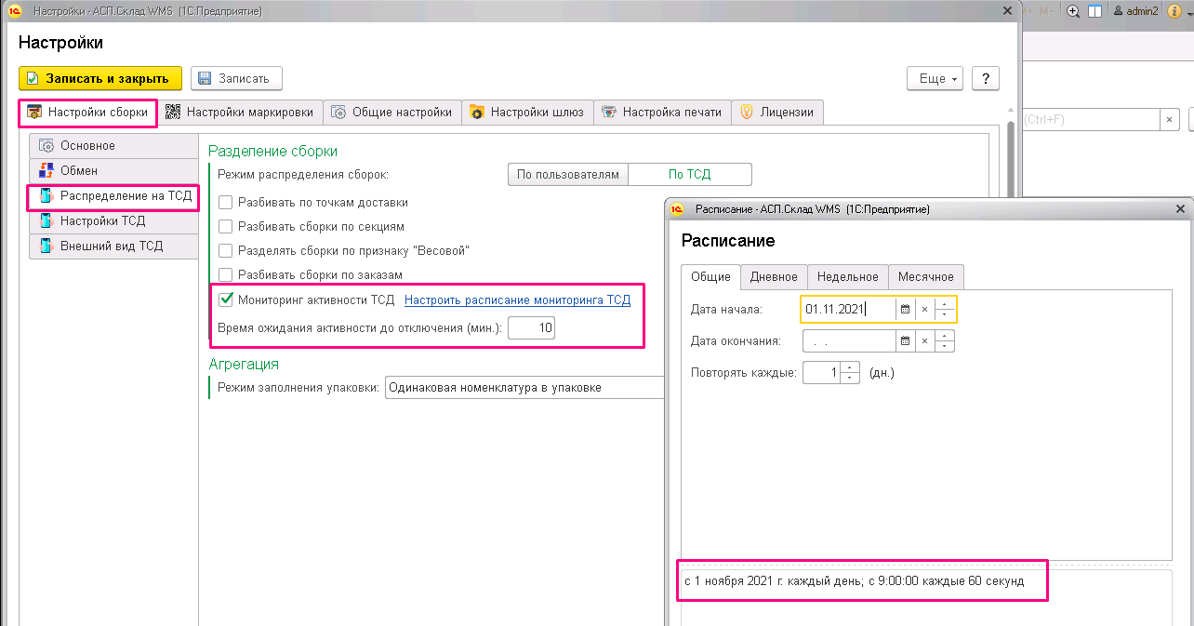Switch to Дневное schedule tab
Screen dimensions: 1194x626
[774, 277]
